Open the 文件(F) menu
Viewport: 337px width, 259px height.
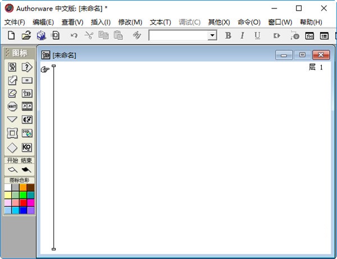point(15,22)
